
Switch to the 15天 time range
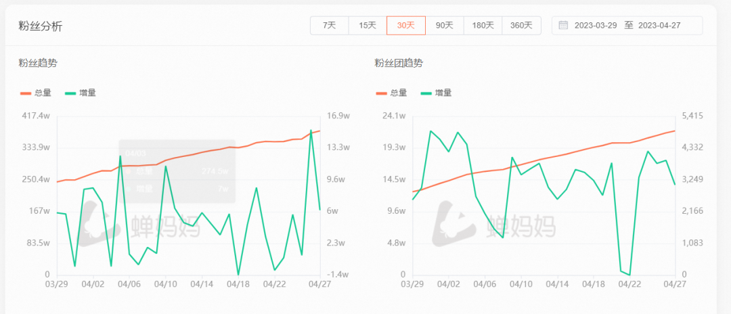click(368, 26)
